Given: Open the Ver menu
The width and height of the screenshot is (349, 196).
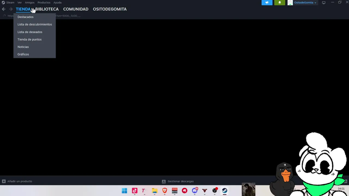Looking at the screenshot, I should (x=20, y=2).
